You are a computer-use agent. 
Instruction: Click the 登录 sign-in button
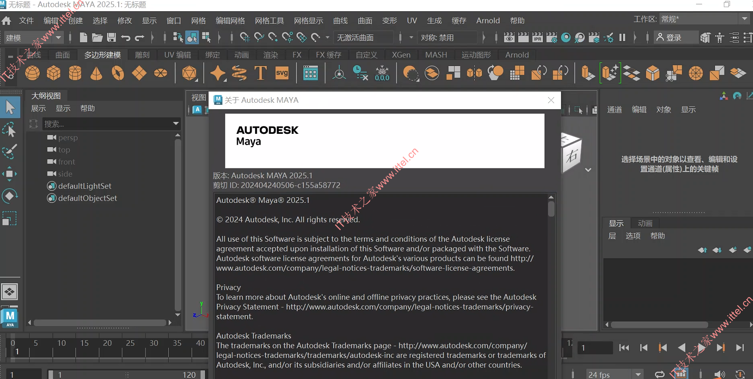point(675,38)
